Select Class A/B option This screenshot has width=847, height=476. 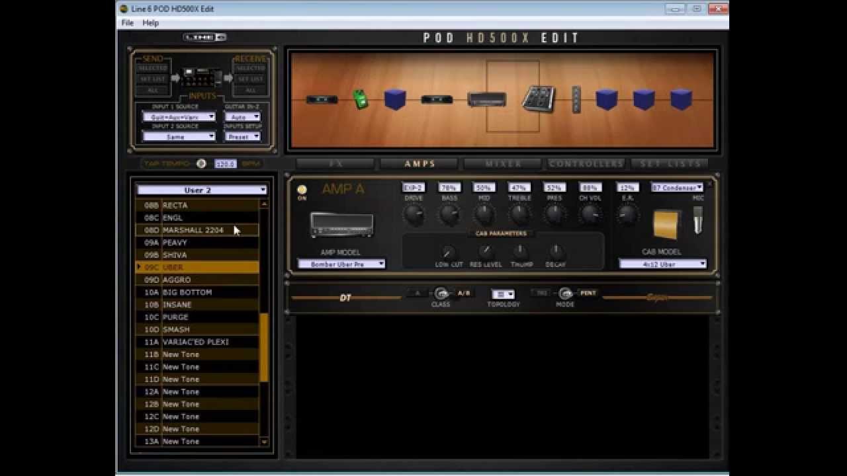(x=464, y=293)
